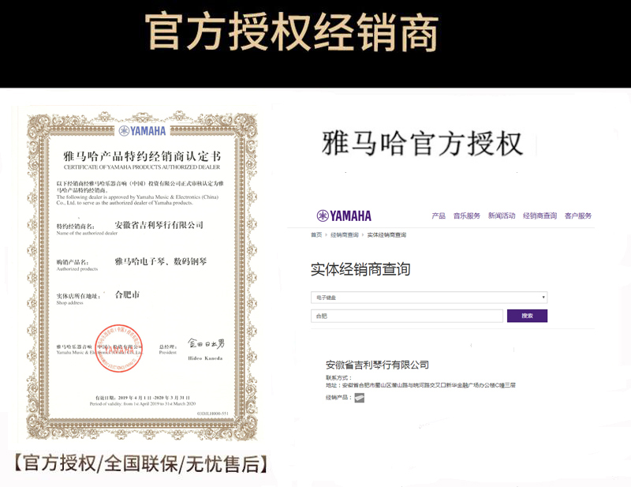The width and height of the screenshot is (631, 487).
Task: Click the 经销商查询 breadcrumb link
Action: pyautogui.click(x=344, y=235)
